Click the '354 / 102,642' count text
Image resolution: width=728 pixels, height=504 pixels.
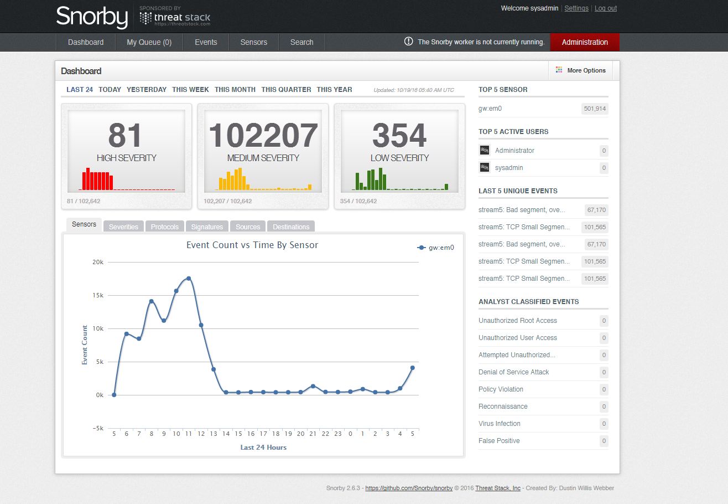(x=358, y=201)
